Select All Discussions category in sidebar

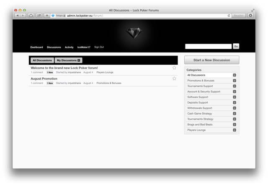tap(211, 75)
